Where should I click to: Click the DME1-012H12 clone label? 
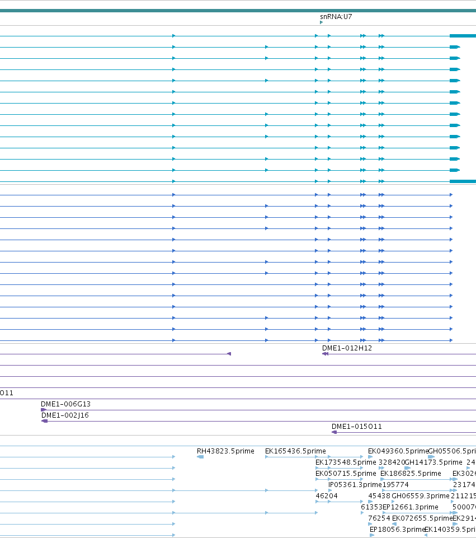tap(347, 348)
